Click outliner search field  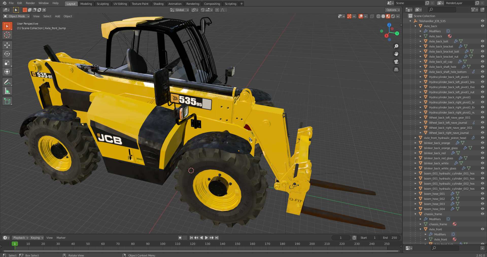442,10
